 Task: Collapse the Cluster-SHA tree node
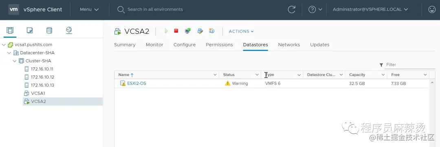point(15,61)
